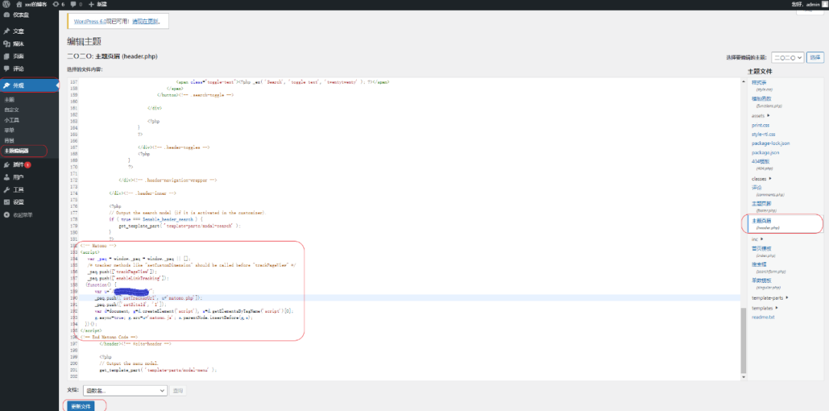829x411 pixels.
Task: Open package.json file
Action: pyautogui.click(x=765, y=153)
